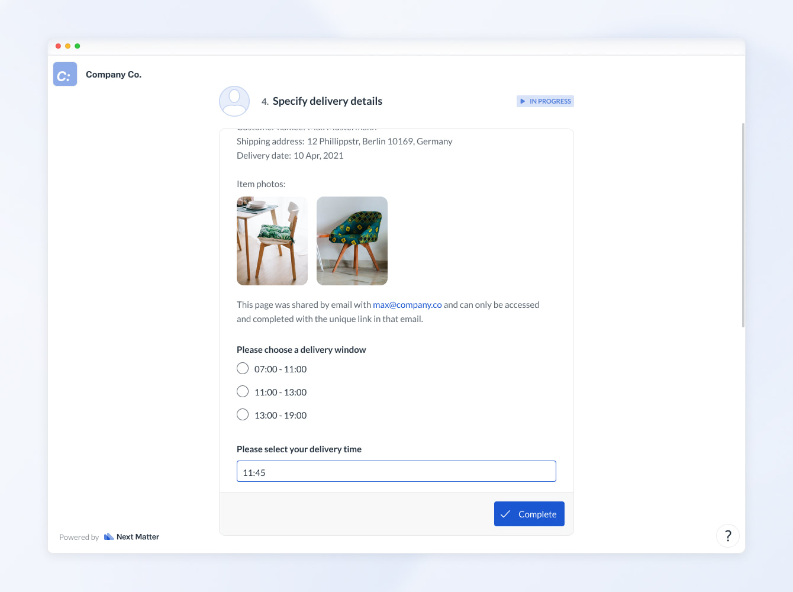
Task: Choose the 11:00 - 13:00 time slot
Action: [x=243, y=391]
